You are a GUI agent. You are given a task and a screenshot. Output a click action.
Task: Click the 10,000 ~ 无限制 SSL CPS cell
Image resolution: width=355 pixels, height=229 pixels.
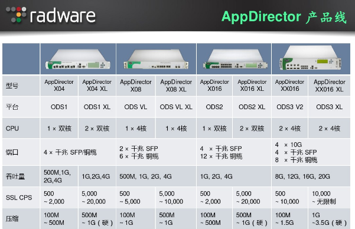[x=330, y=198]
